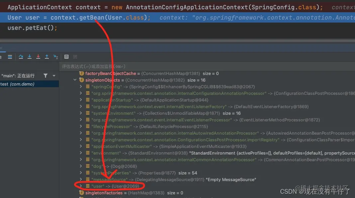
Task: Select the test (com.demo) stack frame
Action: [x=30, y=84]
